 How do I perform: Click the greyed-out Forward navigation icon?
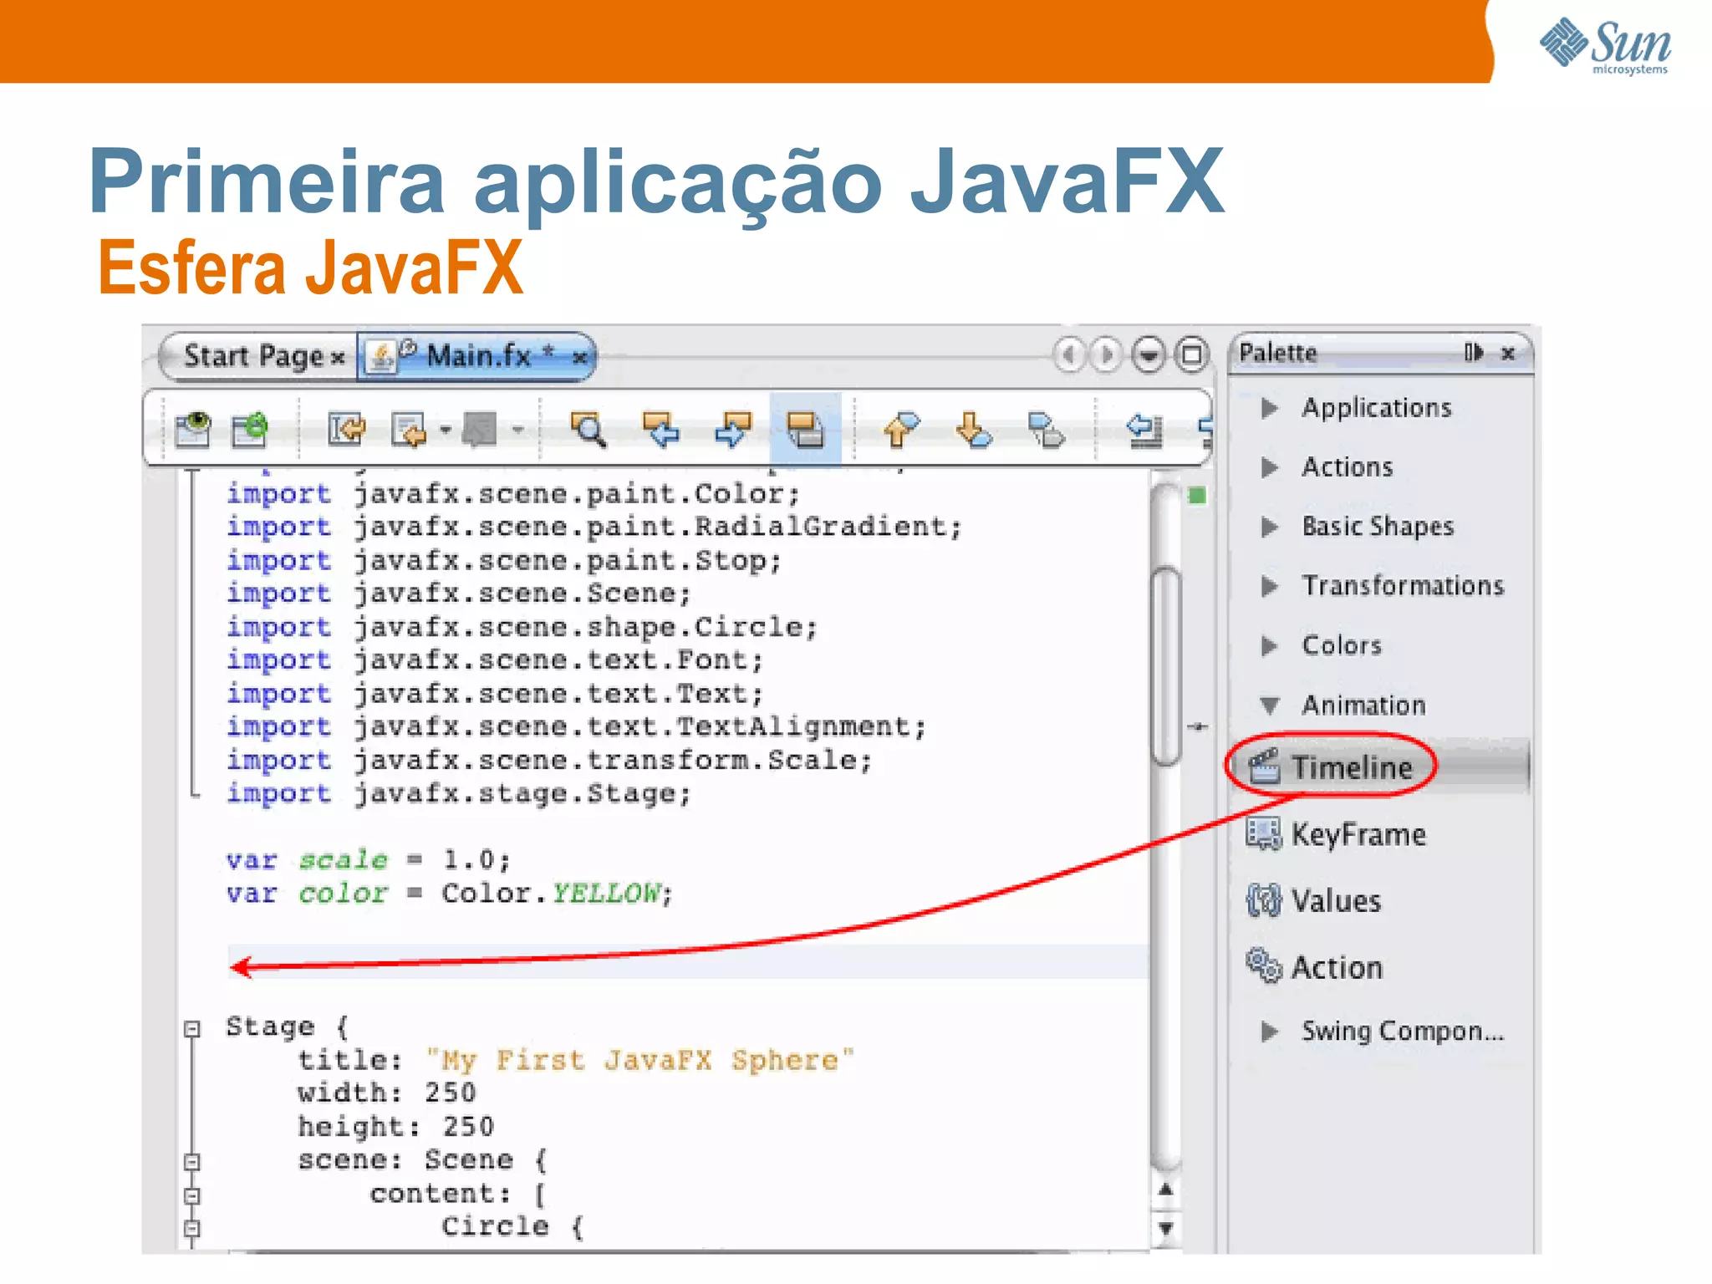click(x=481, y=430)
